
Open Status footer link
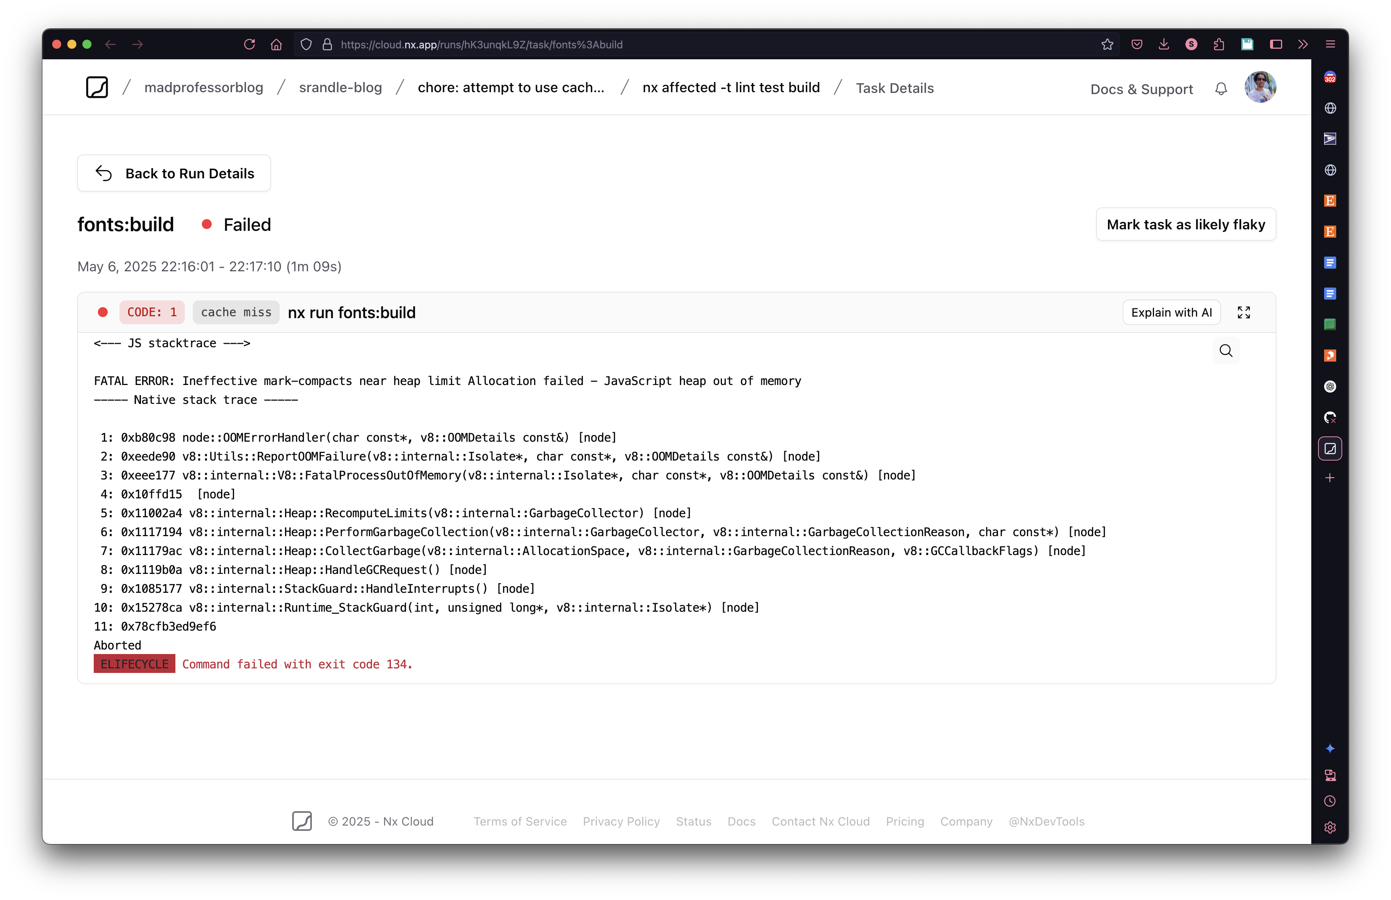click(x=694, y=821)
